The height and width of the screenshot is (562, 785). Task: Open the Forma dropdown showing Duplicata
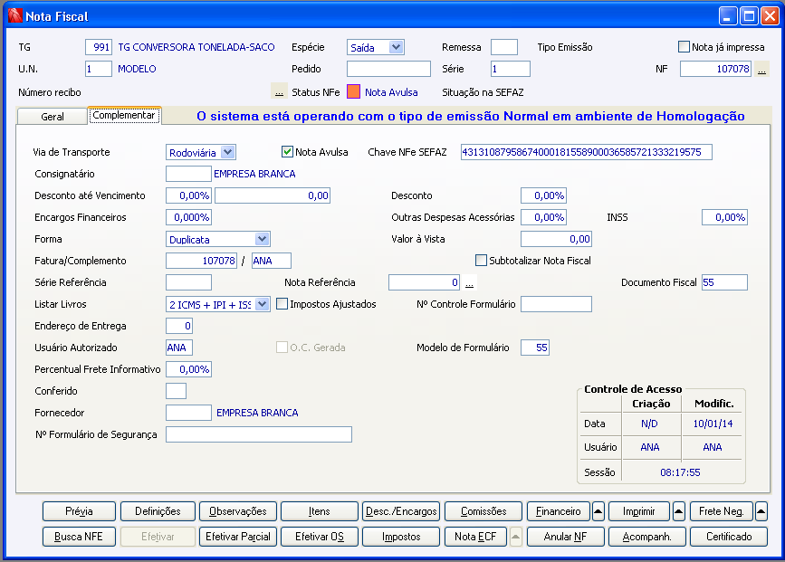coord(262,239)
